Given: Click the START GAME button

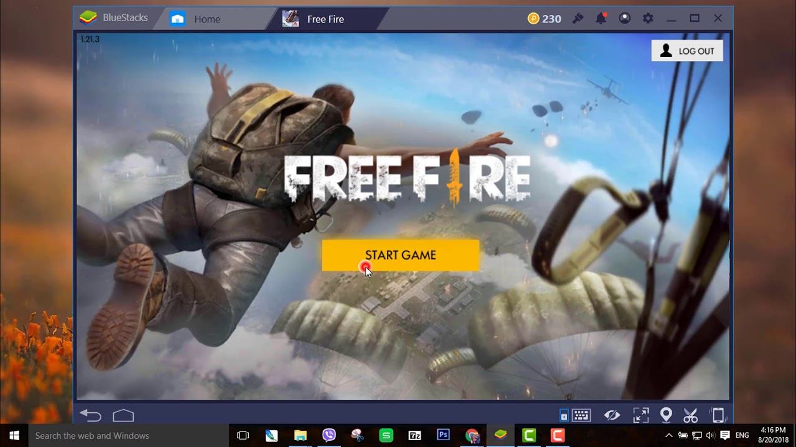Looking at the screenshot, I should click(x=400, y=255).
